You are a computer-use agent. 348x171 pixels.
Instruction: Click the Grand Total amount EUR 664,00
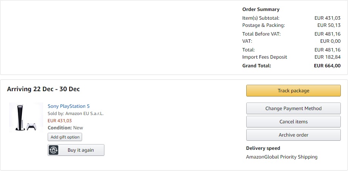pyautogui.click(x=327, y=66)
